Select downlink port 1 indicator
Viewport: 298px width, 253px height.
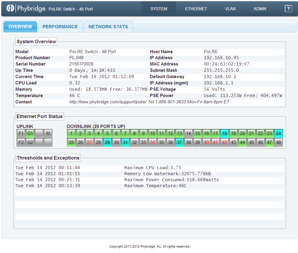coord(71,133)
